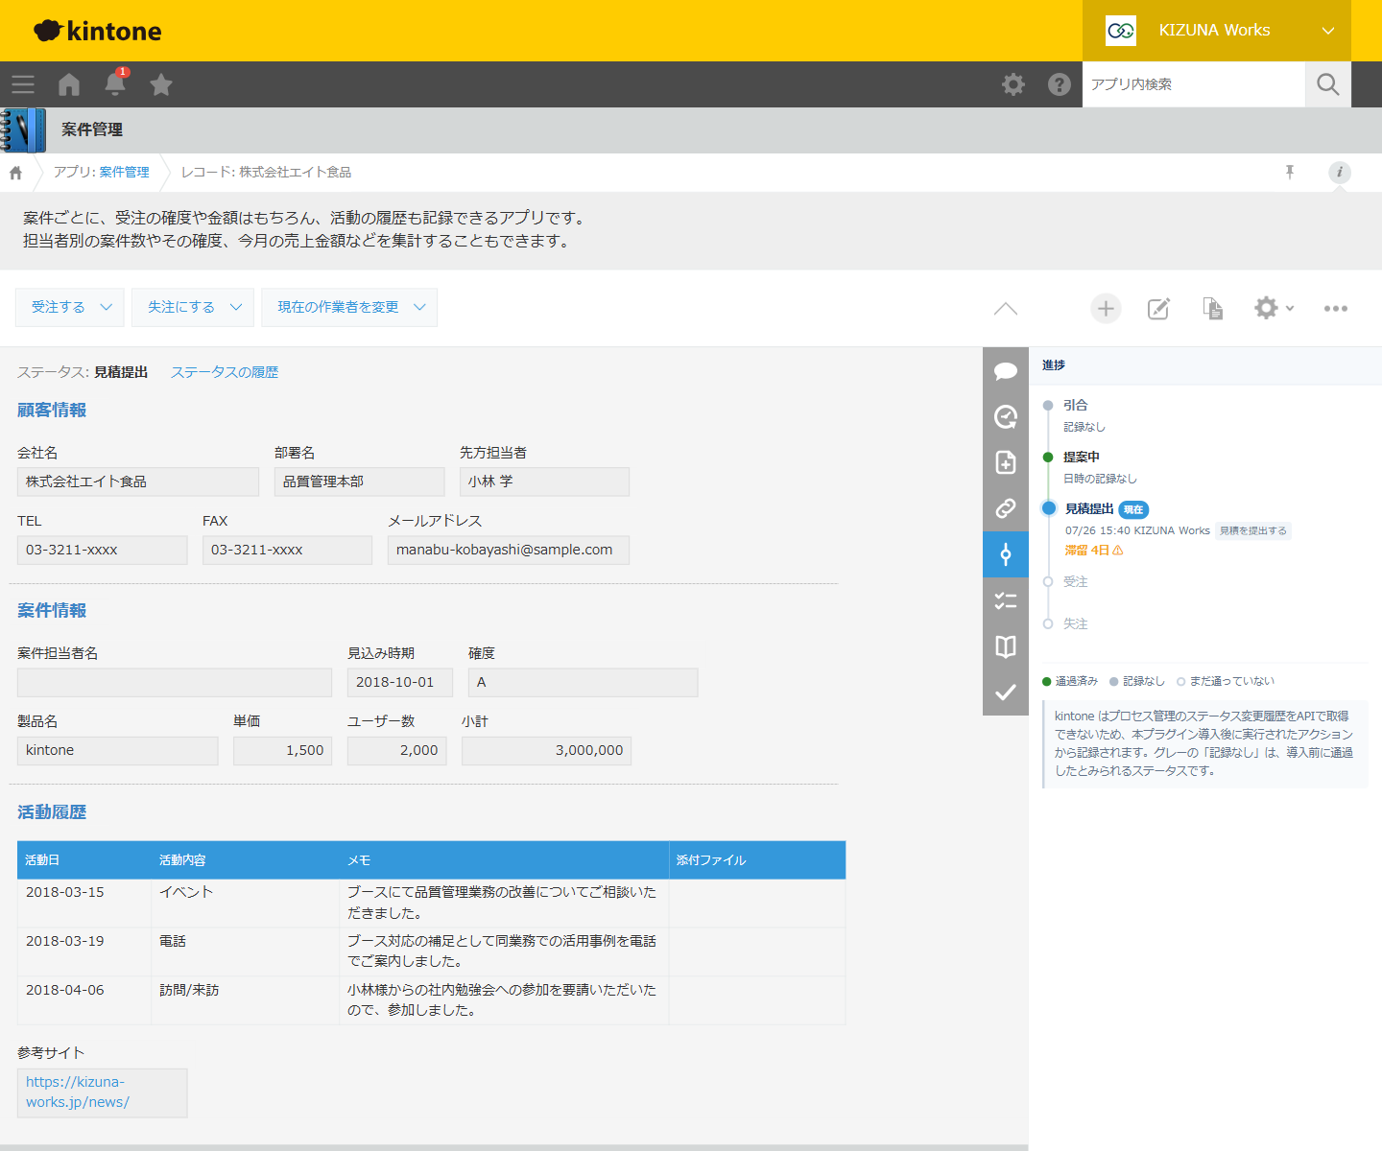The width and height of the screenshot is (1382, 1151).
Task: Toggle app info icon
Action: [x=1340, y=173]
